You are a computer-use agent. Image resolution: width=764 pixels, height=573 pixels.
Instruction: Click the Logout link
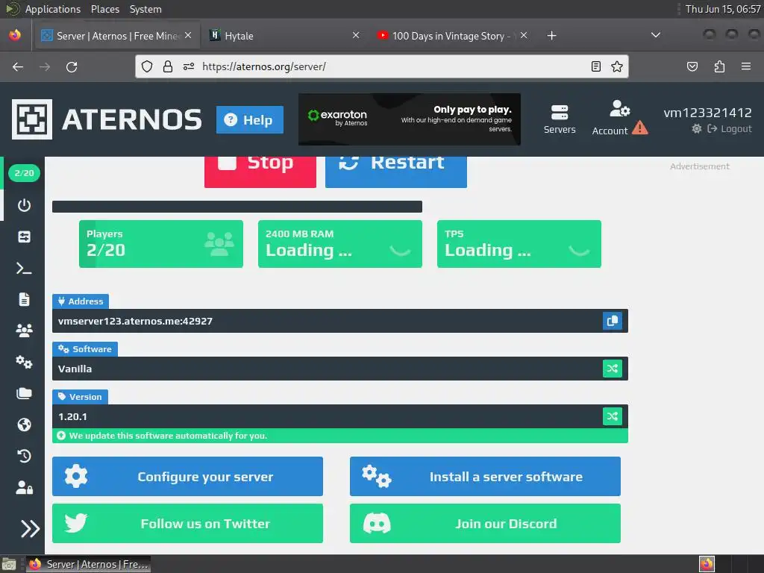pos(730,128)
